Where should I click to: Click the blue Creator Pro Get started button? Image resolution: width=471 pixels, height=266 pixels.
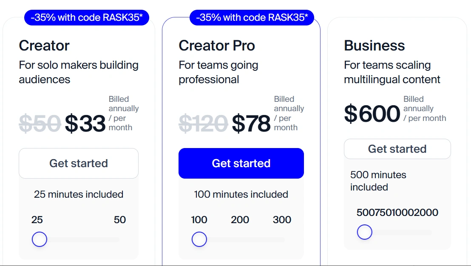[241, 163]
